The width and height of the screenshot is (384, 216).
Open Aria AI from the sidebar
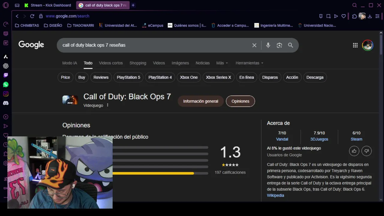pos(6,57)
